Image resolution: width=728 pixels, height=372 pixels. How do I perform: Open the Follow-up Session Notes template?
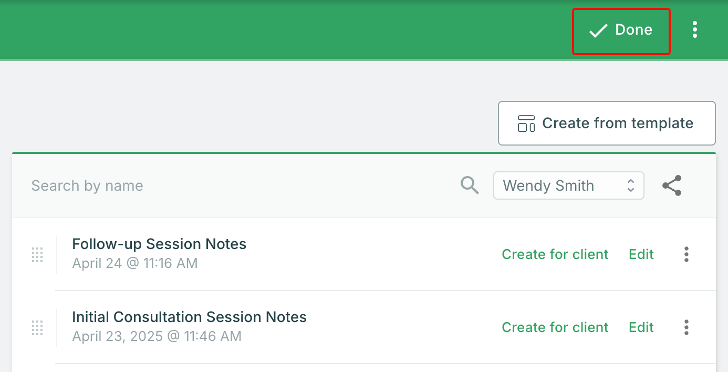[x=159, y=244]
